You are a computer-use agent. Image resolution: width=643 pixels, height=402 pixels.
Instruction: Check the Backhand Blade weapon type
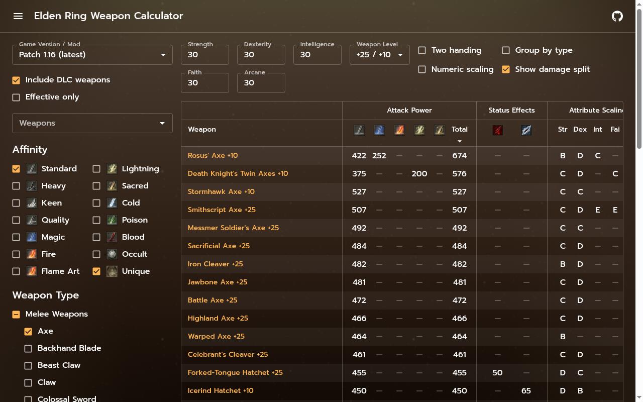coord(28,348)
